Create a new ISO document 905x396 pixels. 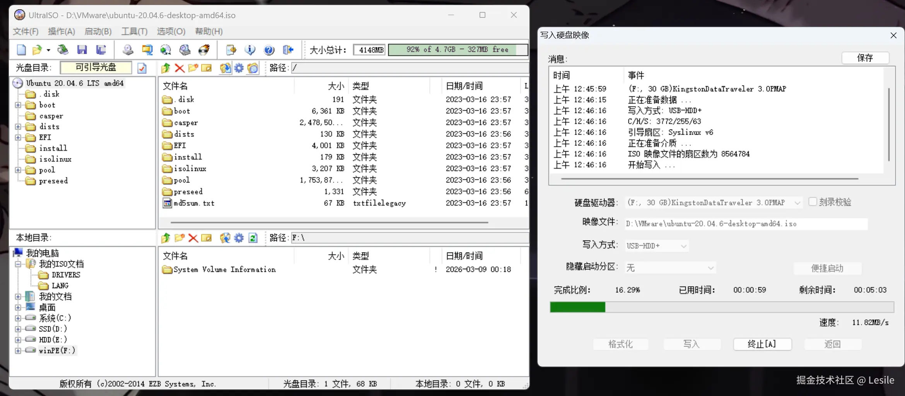[x=21, y=49]
